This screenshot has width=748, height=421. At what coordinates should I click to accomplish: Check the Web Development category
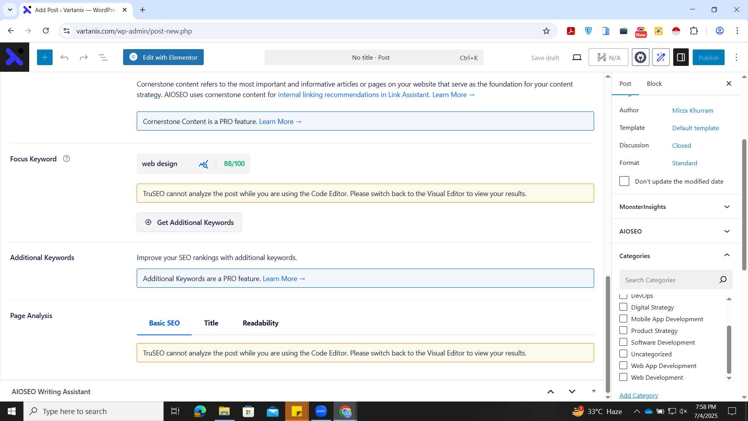623,377
